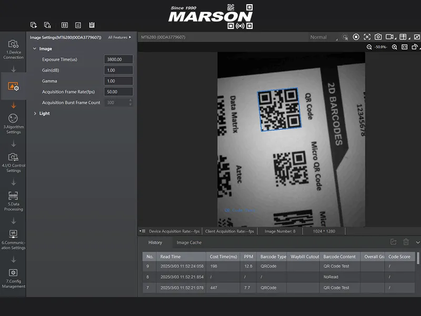Viewport: 421px width, 316px height.
Task: Click the delete history trash icon
Action: pos(406,242)
